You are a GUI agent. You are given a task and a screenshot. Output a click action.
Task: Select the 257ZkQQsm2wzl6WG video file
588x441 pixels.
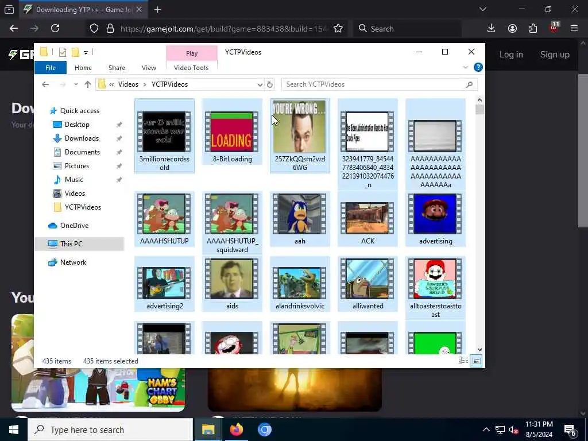pos(300,136)
